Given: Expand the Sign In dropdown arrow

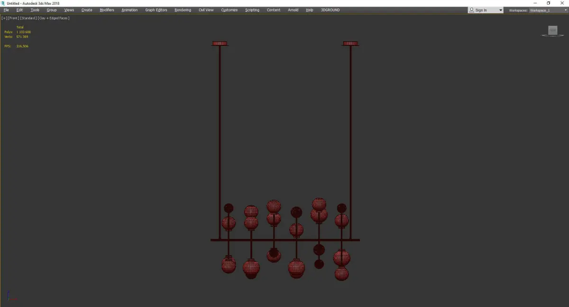Looking at the screenshot, I should pyautogui.click(x=501, y=10).
